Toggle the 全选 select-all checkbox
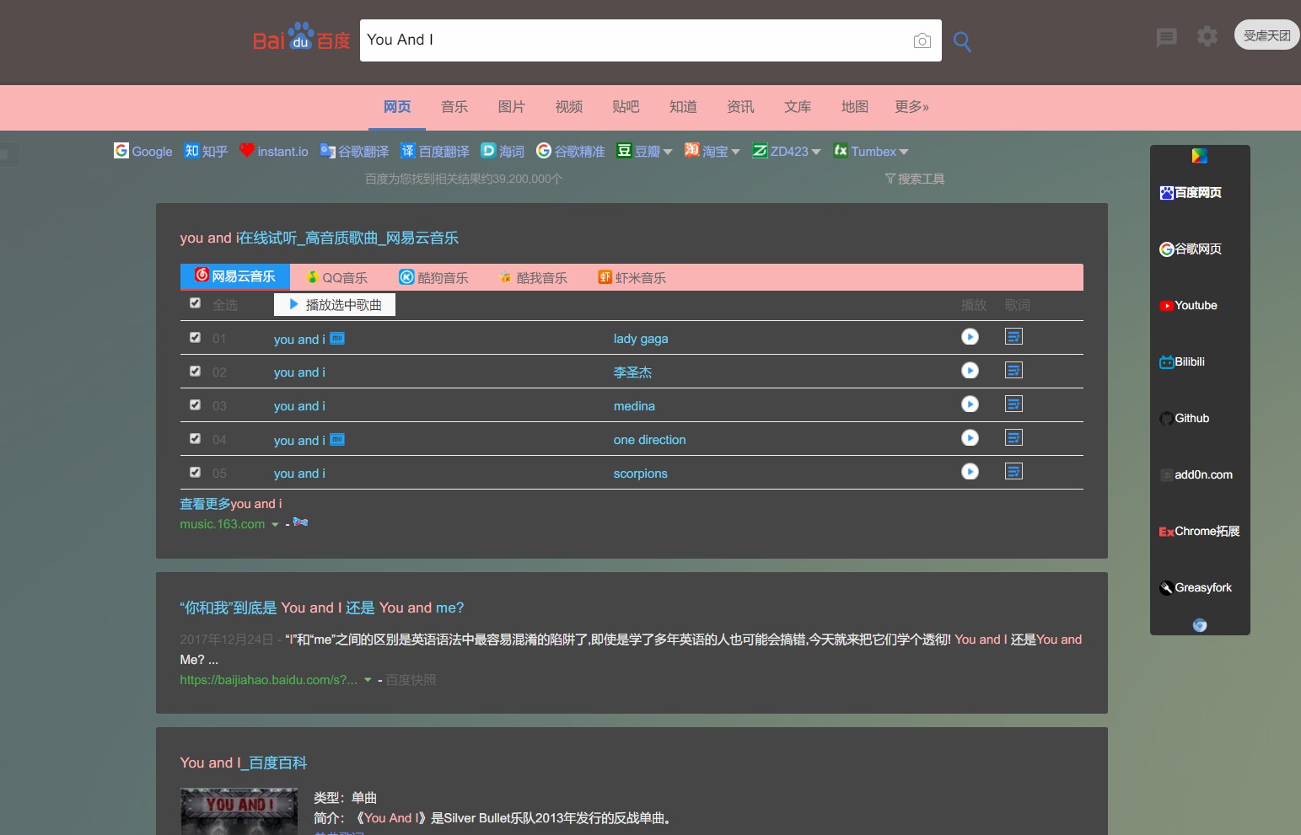1301x835 pixels. pyautogui.click(x=195, y=303)
